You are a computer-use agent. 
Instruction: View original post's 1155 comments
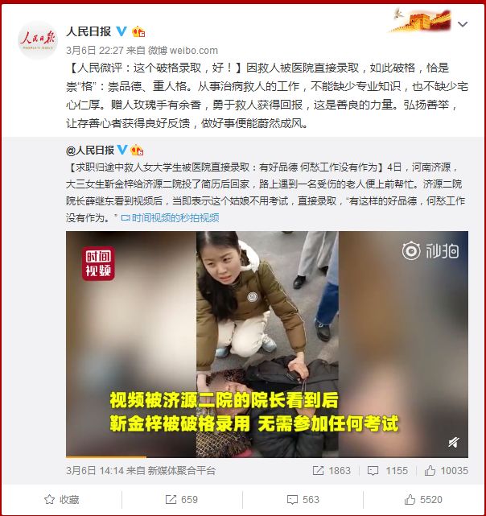pos(387,471)
